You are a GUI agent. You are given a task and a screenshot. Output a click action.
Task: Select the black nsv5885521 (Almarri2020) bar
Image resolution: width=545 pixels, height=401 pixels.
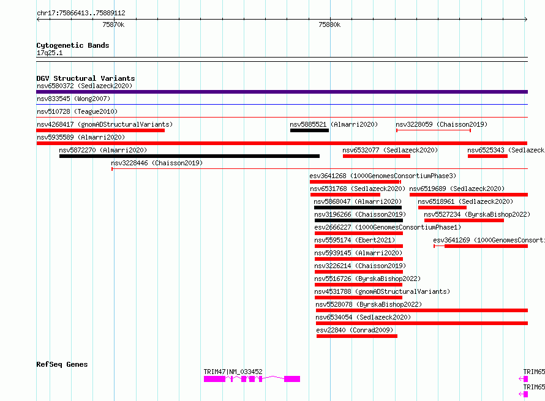pos(309,130)
